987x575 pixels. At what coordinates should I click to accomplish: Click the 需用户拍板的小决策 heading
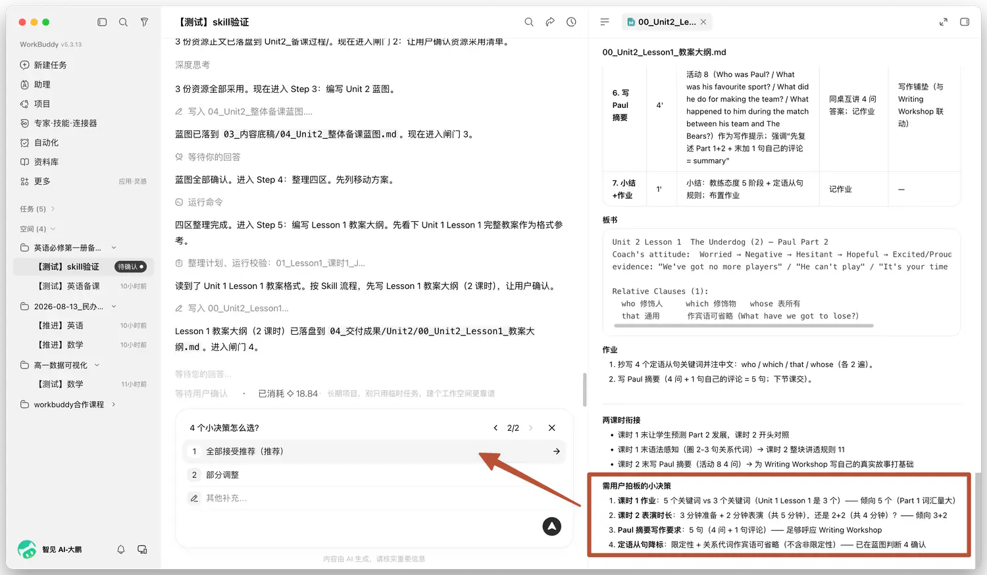coord(636,486)
